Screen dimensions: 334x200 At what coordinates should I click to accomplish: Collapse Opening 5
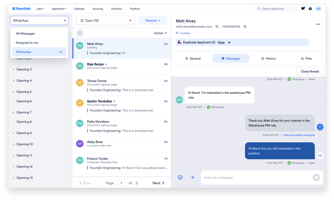(14, 92)
